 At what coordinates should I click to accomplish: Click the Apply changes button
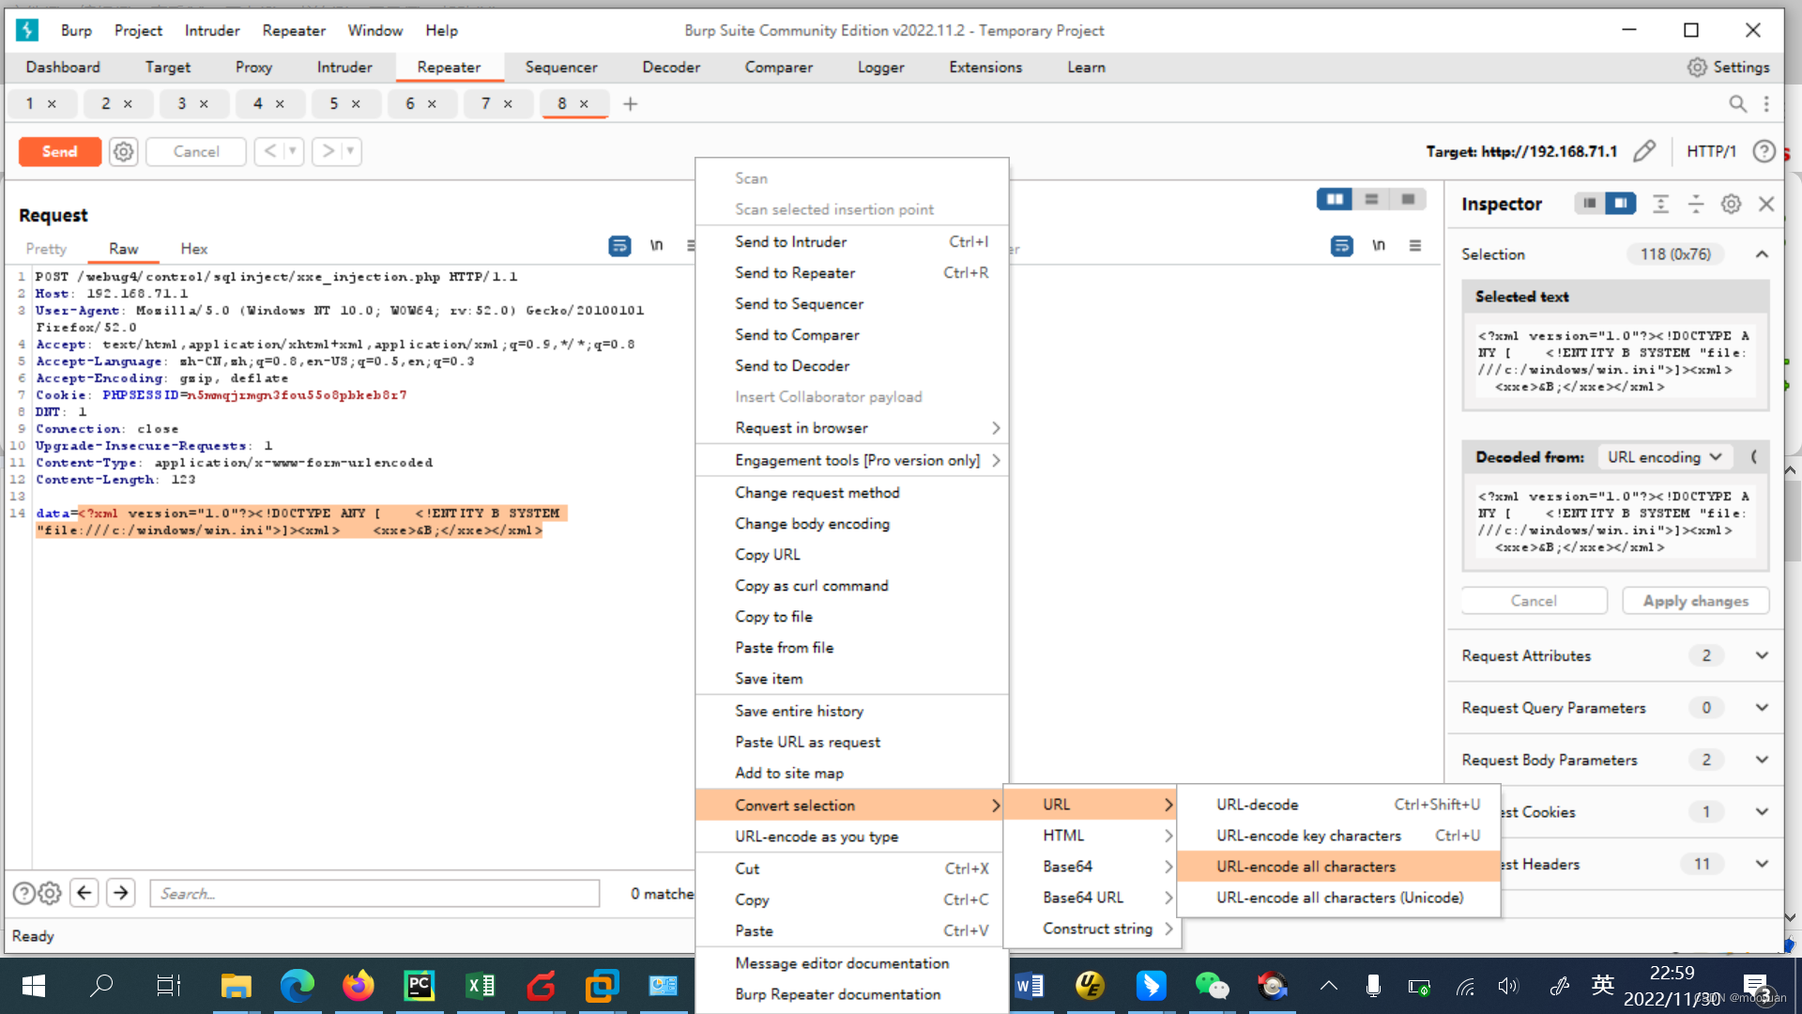(1695, 601)
